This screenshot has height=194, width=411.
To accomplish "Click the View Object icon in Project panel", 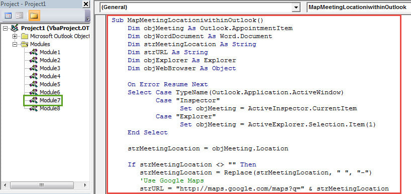I will point(20,16).
